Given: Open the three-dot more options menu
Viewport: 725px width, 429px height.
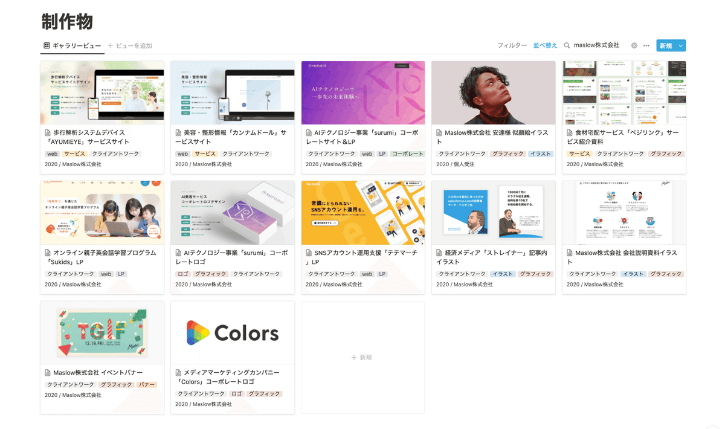Looking at the screenshot, I should [646, 45].
